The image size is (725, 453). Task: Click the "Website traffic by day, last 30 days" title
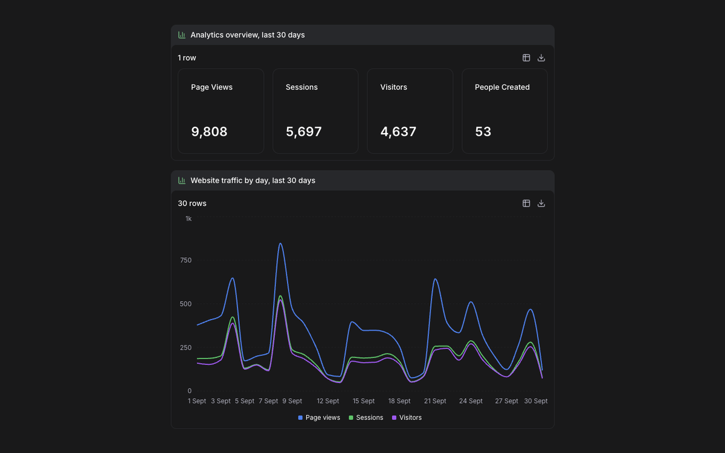tap(253, 181)
